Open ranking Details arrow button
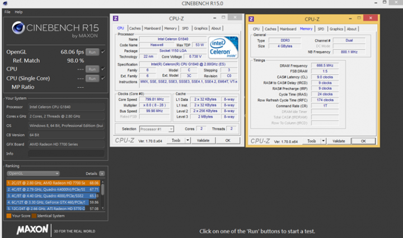The image size is (403, 238). (x=102, y=174)
